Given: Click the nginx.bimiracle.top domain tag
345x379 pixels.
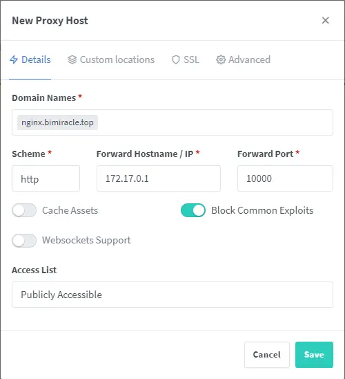Looking at the screenshot, I should point(57,122).
